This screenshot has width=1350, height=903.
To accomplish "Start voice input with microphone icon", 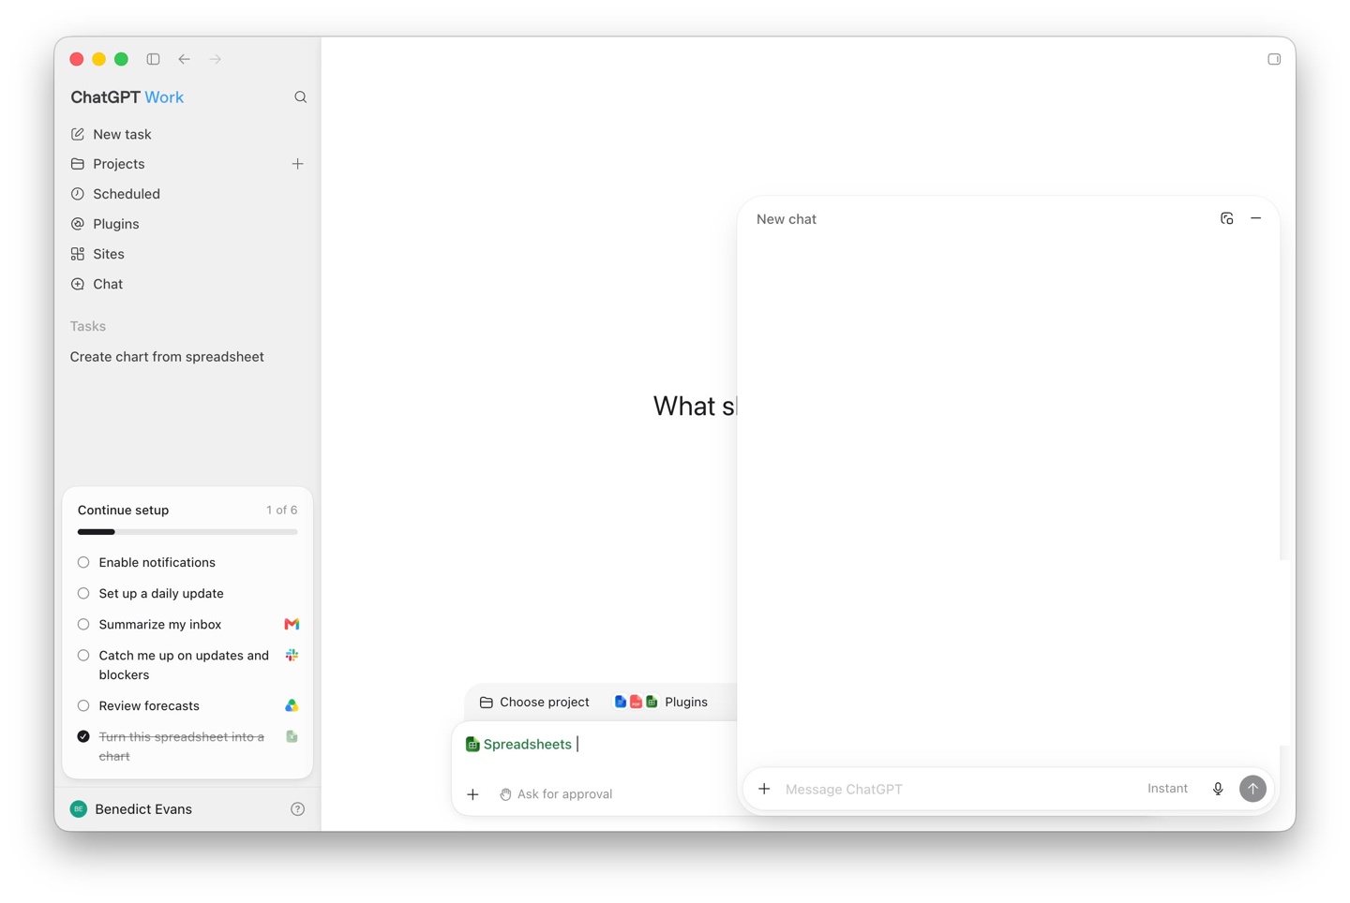I will point(1218,789).
